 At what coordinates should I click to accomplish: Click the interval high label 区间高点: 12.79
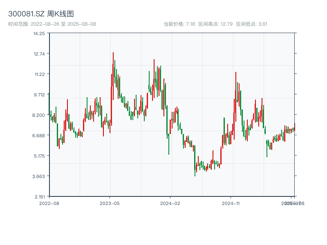215,24
